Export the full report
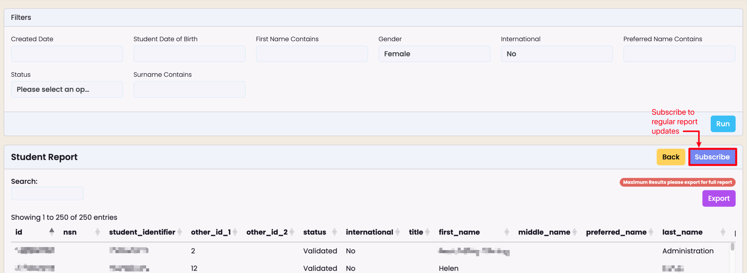 pyautogui.click(x=718, y=198)
